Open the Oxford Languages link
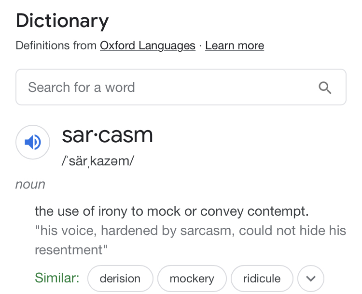The image size is (362, 294). 147,46
